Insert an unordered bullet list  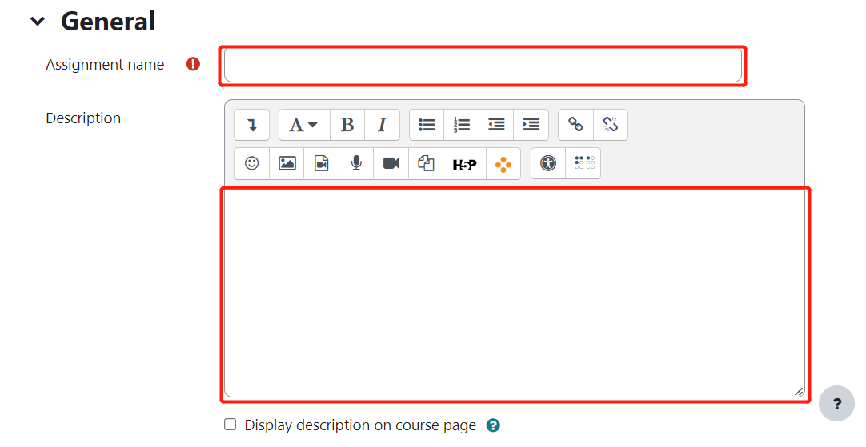pyautogui.click(x=427, y=125)
